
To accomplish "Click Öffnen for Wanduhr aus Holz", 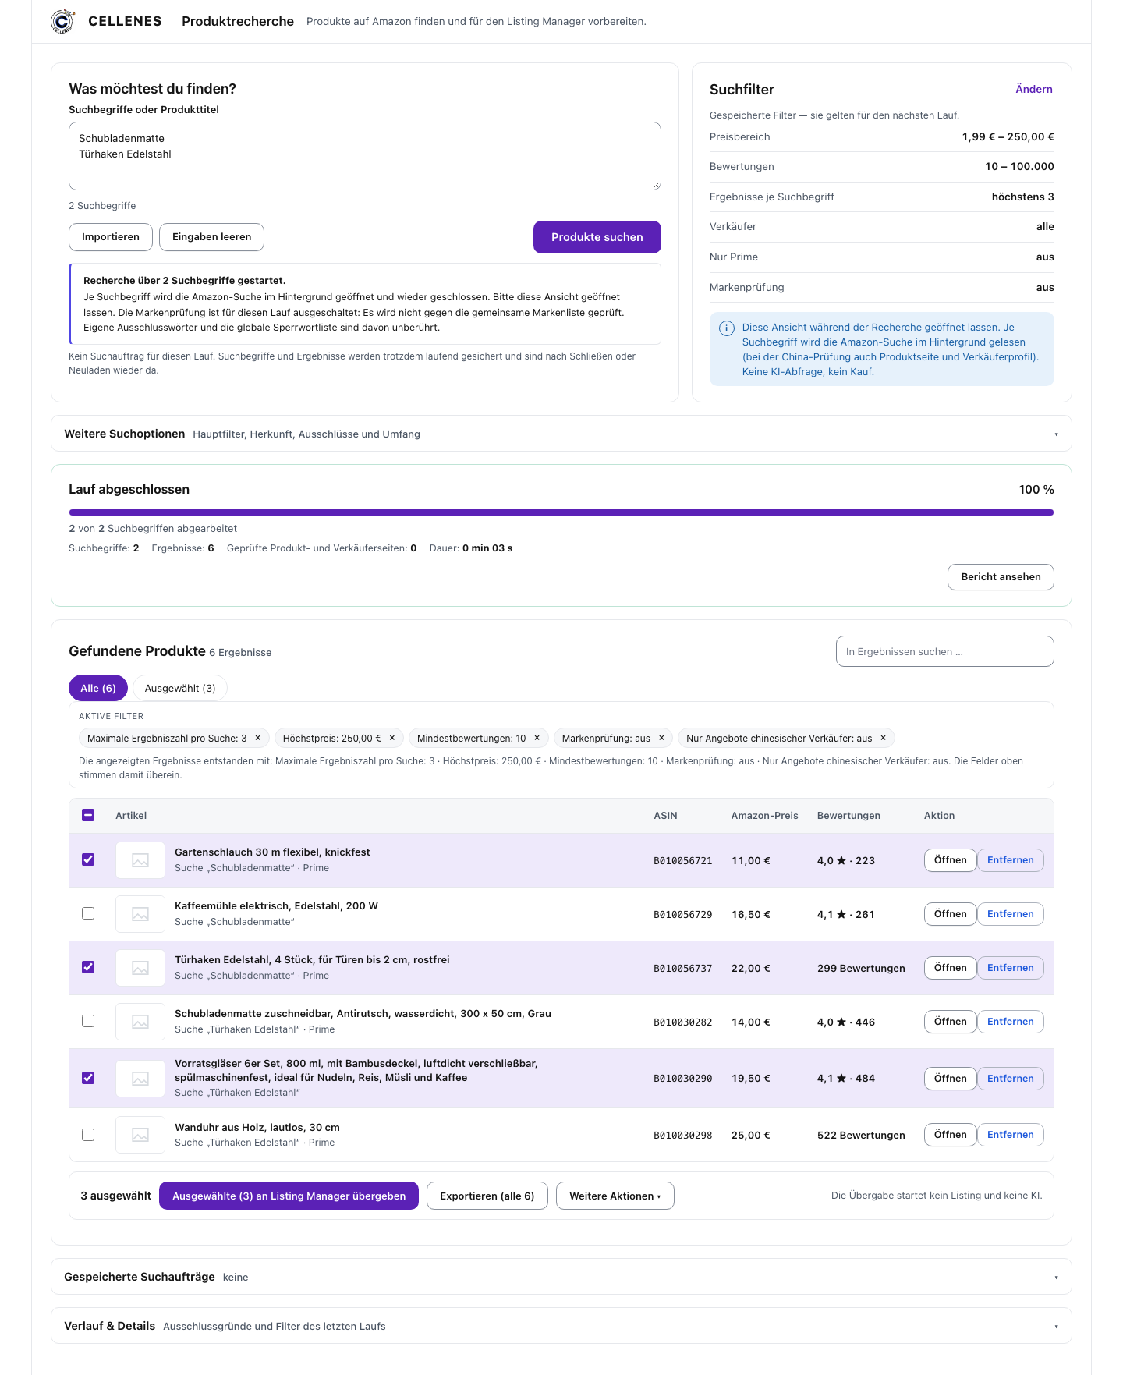I will (950, 1135).
